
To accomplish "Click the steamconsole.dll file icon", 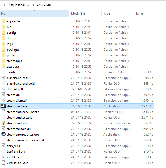I will click(3, 129).
